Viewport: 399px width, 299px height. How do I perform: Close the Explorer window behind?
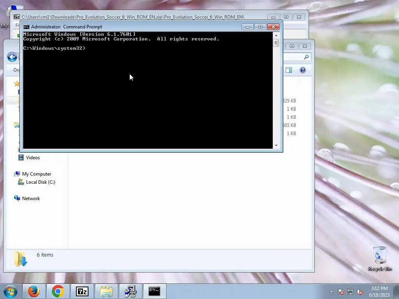[x=305, y=46]
